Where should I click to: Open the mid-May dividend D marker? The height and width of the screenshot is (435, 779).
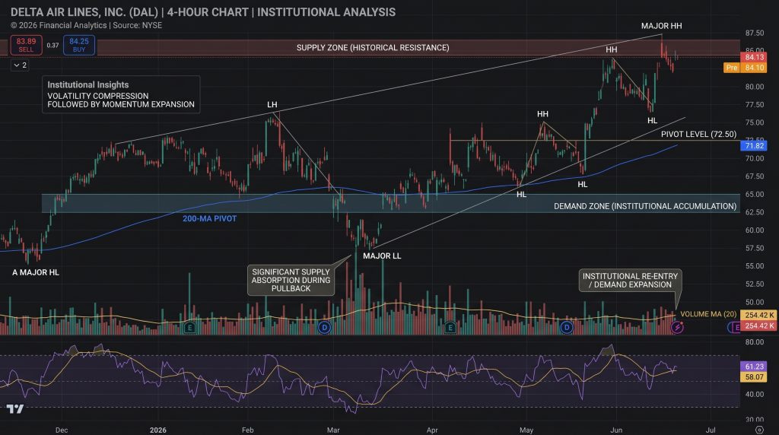(x=566, y=327)
